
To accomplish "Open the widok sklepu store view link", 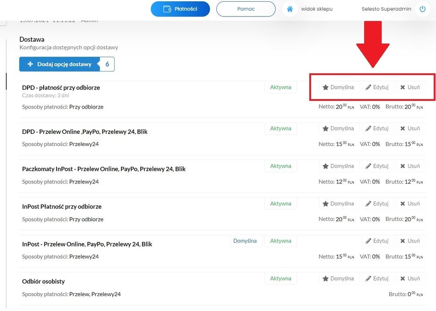I will coord(317,9).
